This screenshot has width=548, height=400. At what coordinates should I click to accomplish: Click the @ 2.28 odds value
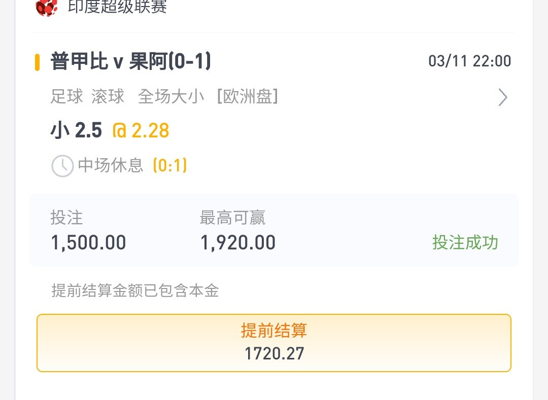pyautogui.click(x=141, y=130)
